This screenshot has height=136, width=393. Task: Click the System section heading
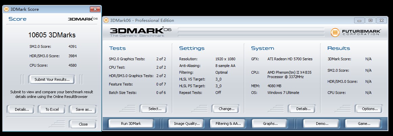click(x=263, y=48)
